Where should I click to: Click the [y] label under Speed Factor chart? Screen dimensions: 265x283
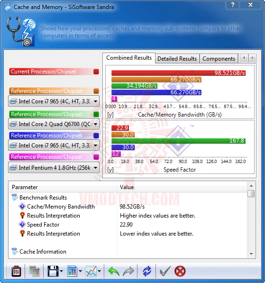pos(110,170)
